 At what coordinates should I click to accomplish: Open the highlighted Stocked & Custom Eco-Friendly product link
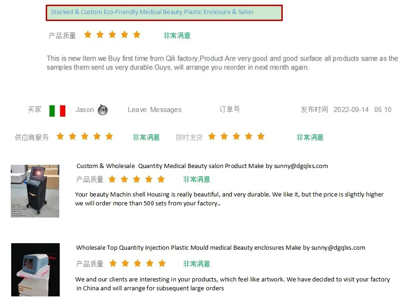click(x=152, y=12)
